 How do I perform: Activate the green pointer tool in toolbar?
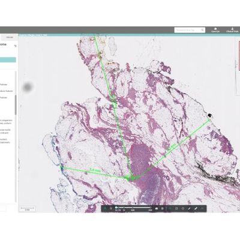coord(170,208)
